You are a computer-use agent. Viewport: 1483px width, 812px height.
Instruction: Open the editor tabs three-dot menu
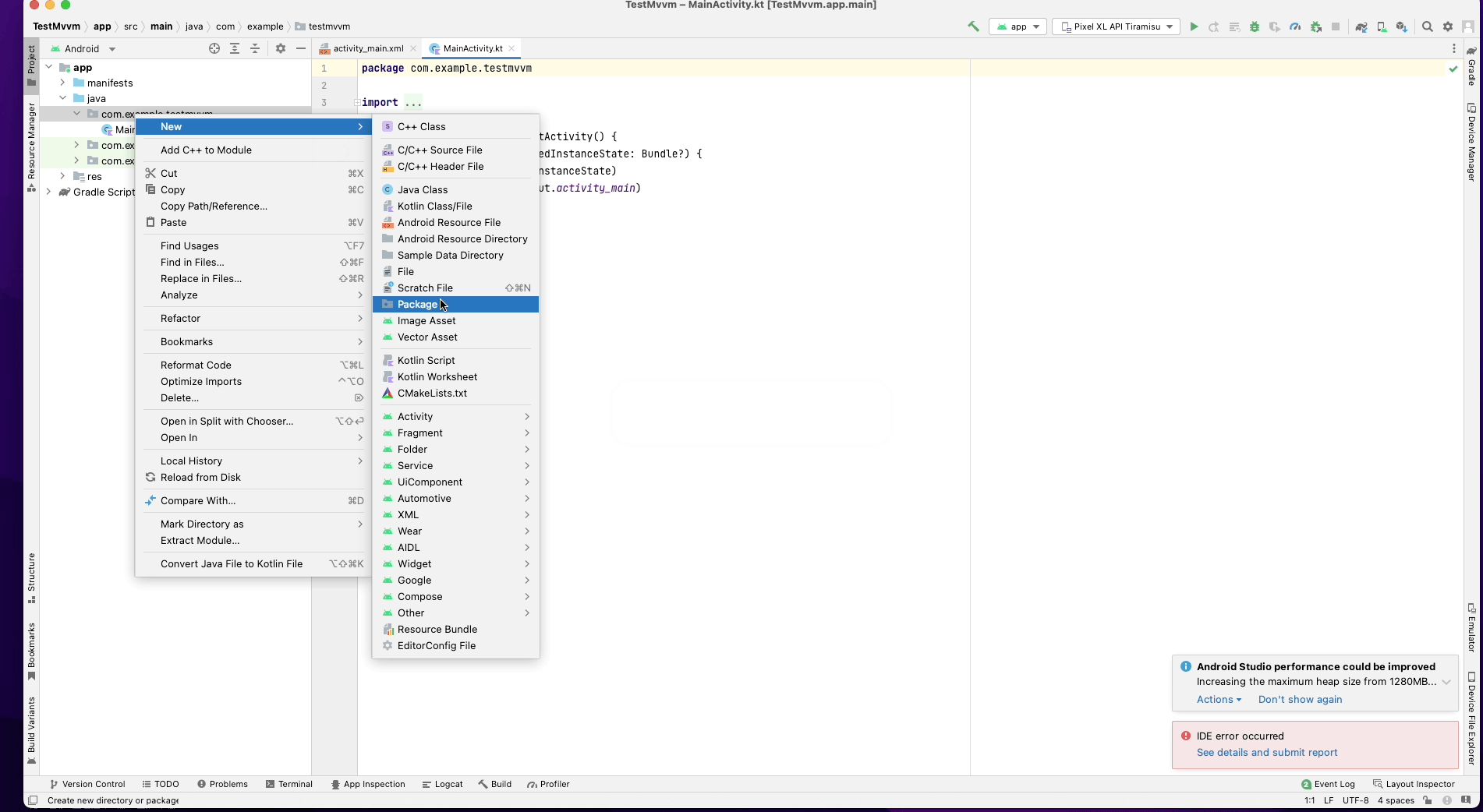1454,48
